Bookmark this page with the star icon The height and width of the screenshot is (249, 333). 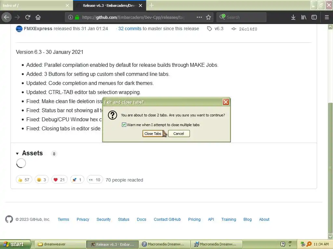(x=208, y=17)
